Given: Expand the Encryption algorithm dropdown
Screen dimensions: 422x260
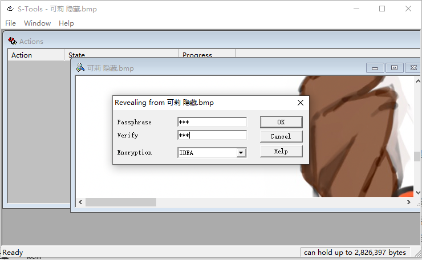Looking at the screenshot, I should coord(241,153).
